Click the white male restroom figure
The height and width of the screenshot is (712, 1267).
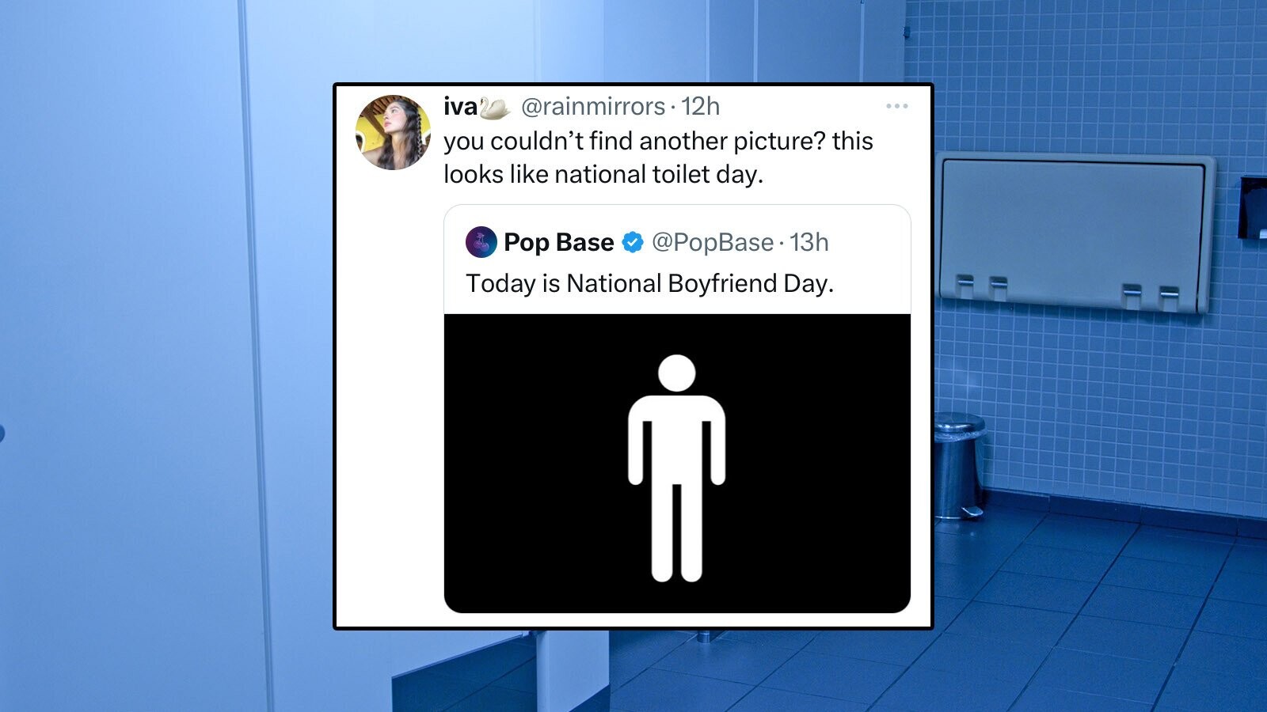(676, 468)
